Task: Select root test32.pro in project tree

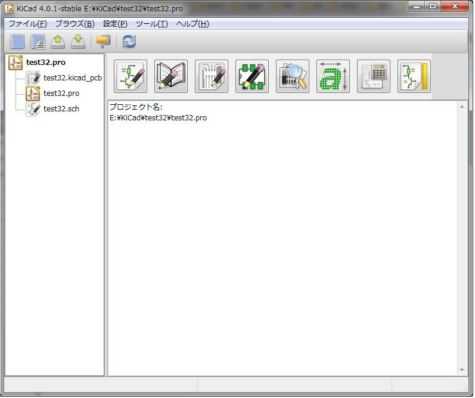Action: click(x=46, y=63)
